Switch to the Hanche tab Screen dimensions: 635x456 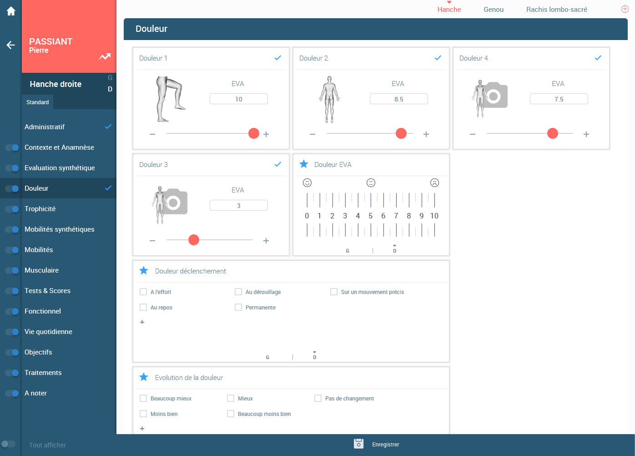click(x=449, y=9)
